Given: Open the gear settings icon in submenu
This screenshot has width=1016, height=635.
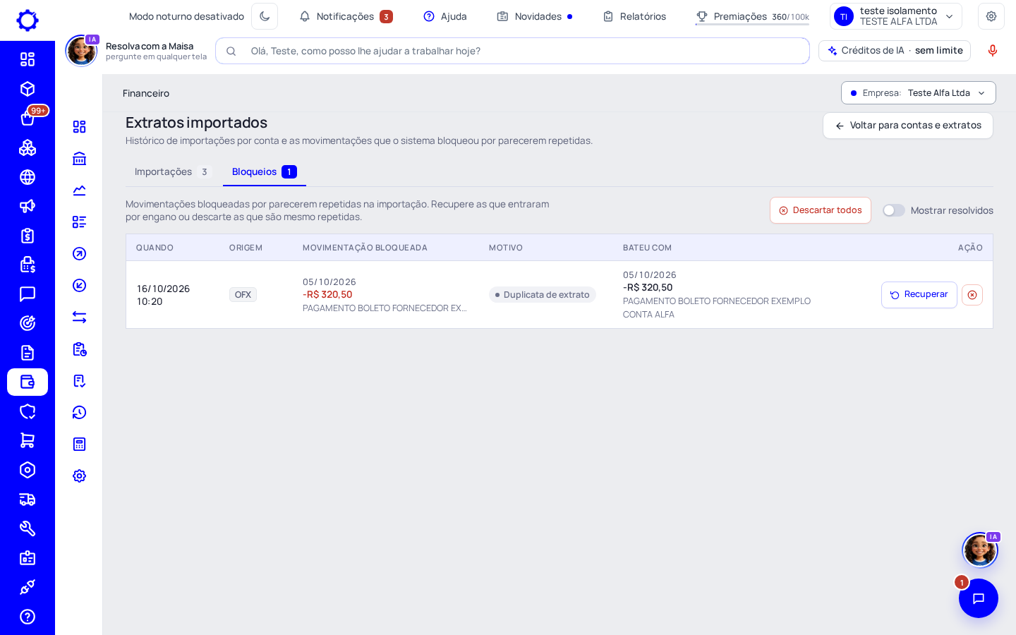Looking at the screenshot, I should pos(80,476).
